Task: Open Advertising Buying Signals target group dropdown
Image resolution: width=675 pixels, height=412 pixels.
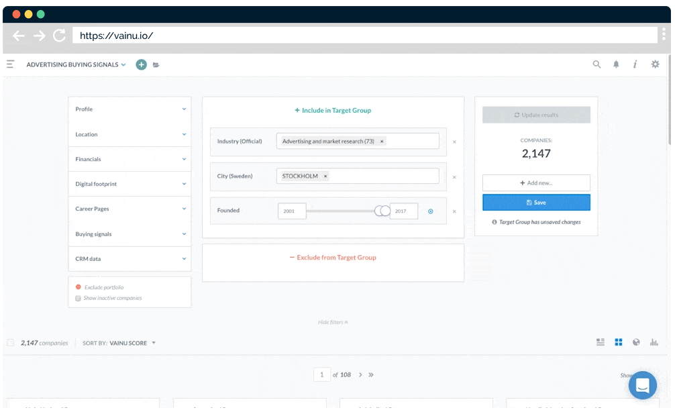Action: pos(76,64)
